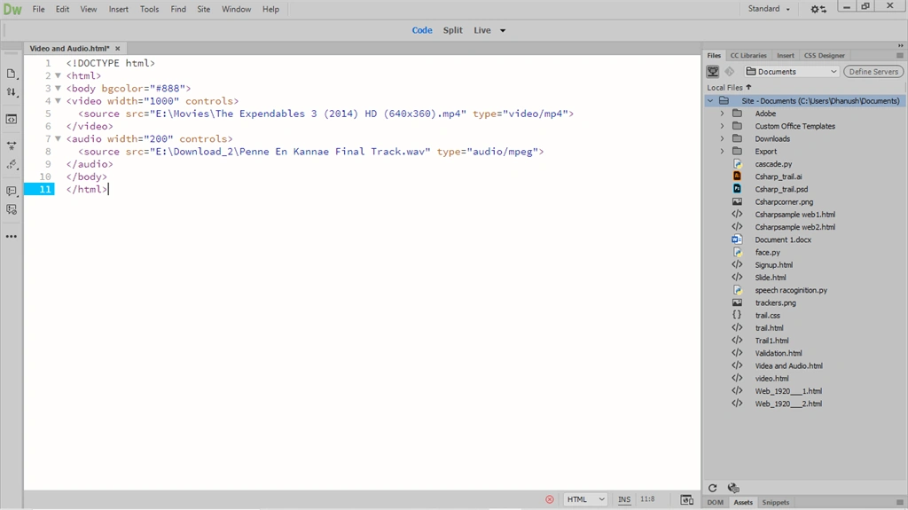
Task: Collapse the video tag on line 4
Action: tap(58, 101)
